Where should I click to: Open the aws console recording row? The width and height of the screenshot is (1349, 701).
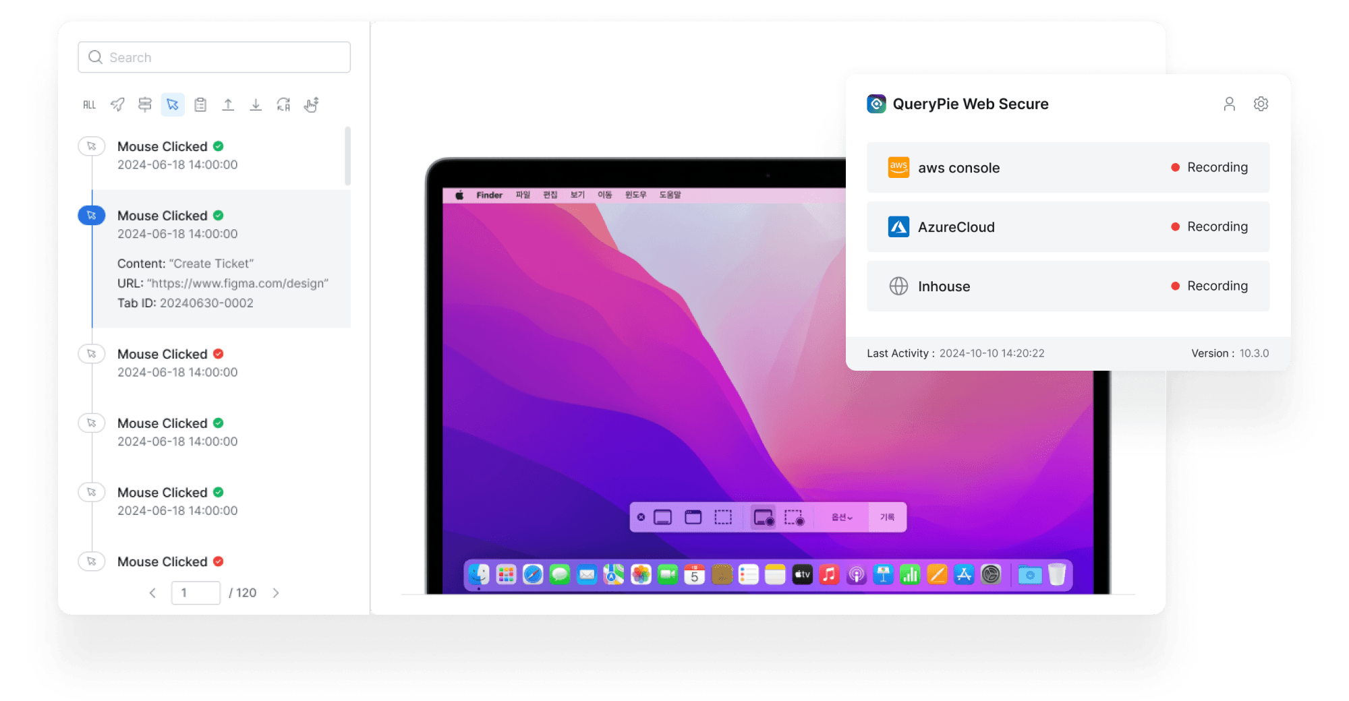coord(1067,167)
